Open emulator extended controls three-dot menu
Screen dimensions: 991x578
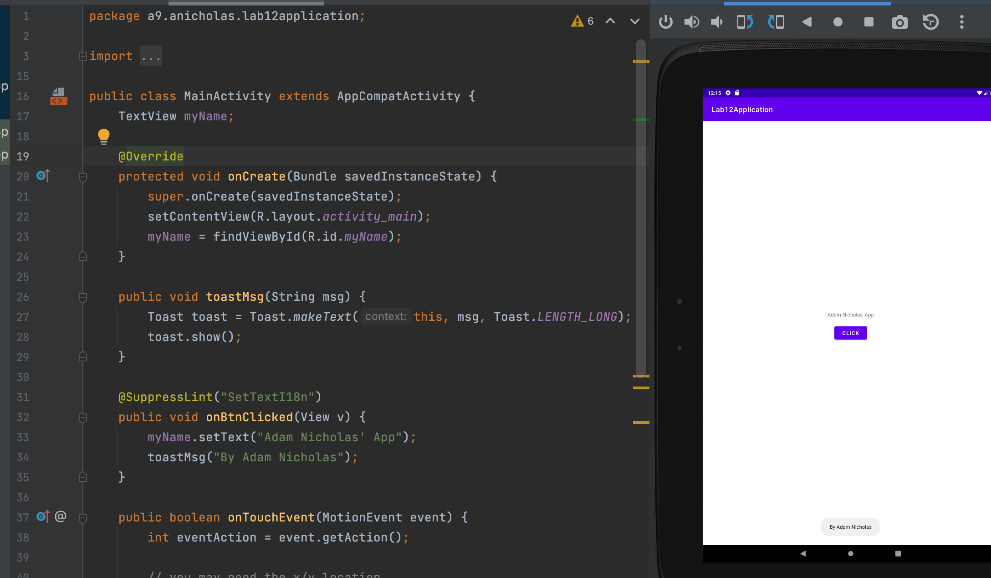click(x=962, y=22)
